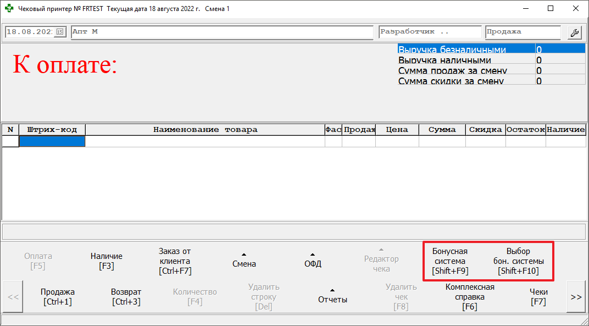Screen dimensions: 589x326
Task: Open Комплексная справка [F6]
Action: point(470,297)
